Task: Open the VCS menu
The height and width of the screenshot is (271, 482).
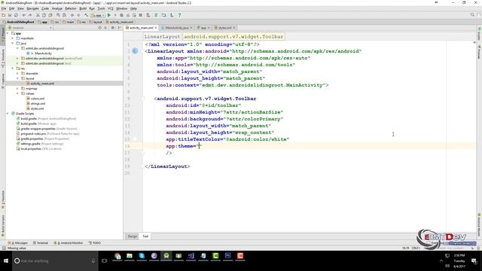Action: click(111, 8)
